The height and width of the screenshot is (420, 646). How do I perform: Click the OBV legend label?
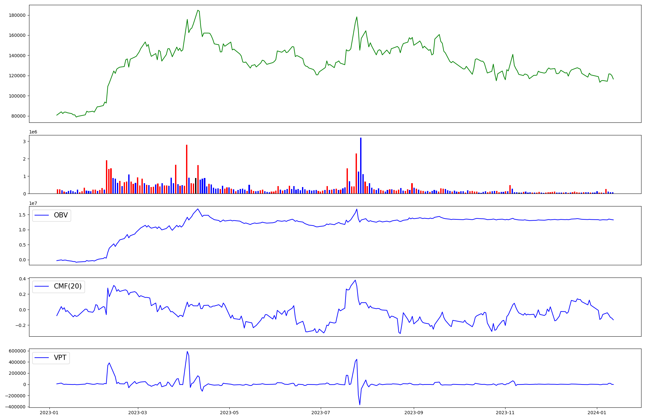point(61,215)
